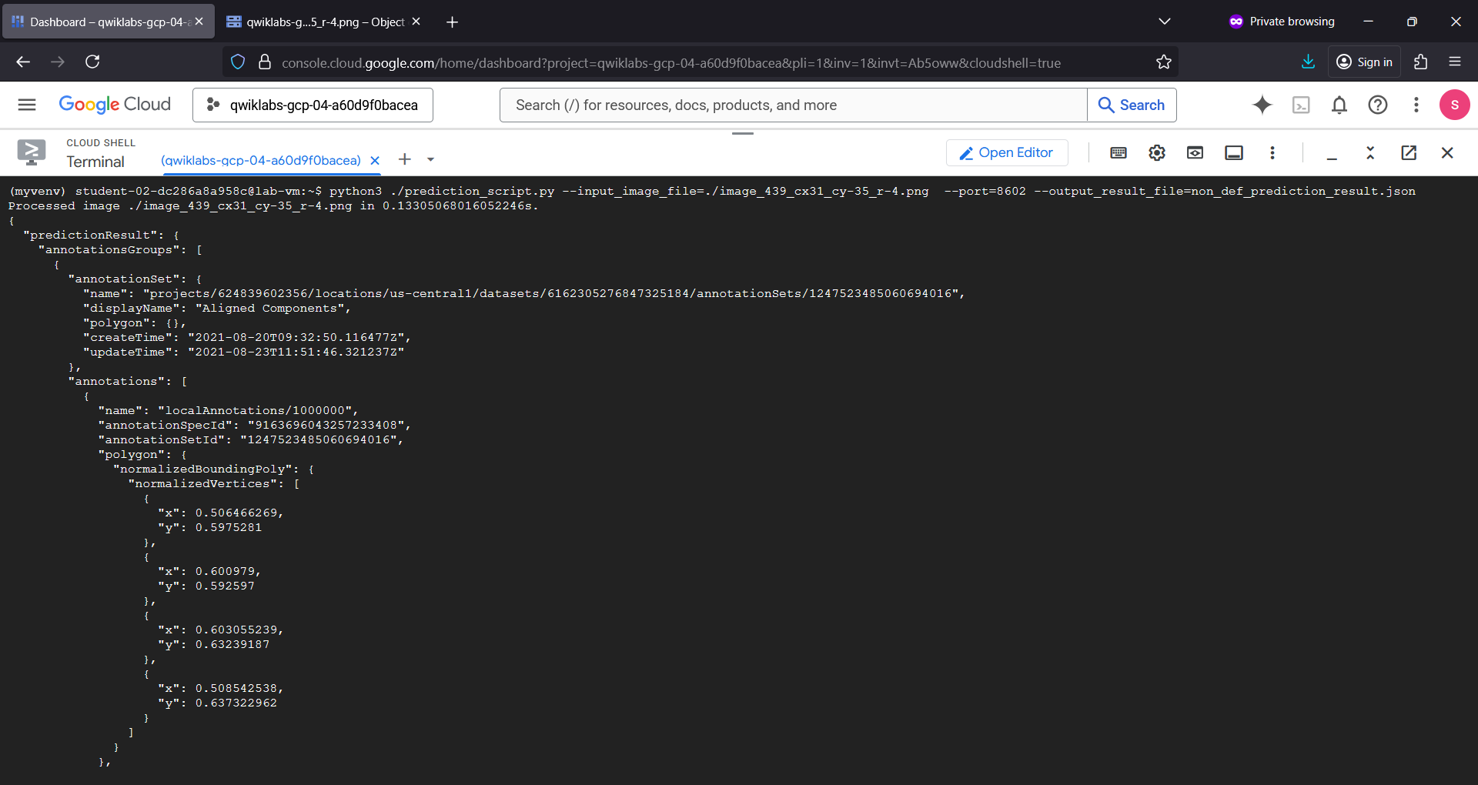Click the Open Editor button
Screen dimensions: 1478x785
click(1007, 152)
